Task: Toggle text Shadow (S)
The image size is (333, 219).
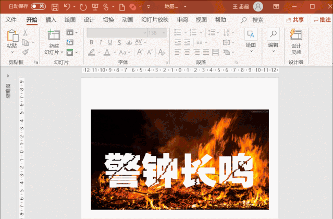Action: point(119,42)
